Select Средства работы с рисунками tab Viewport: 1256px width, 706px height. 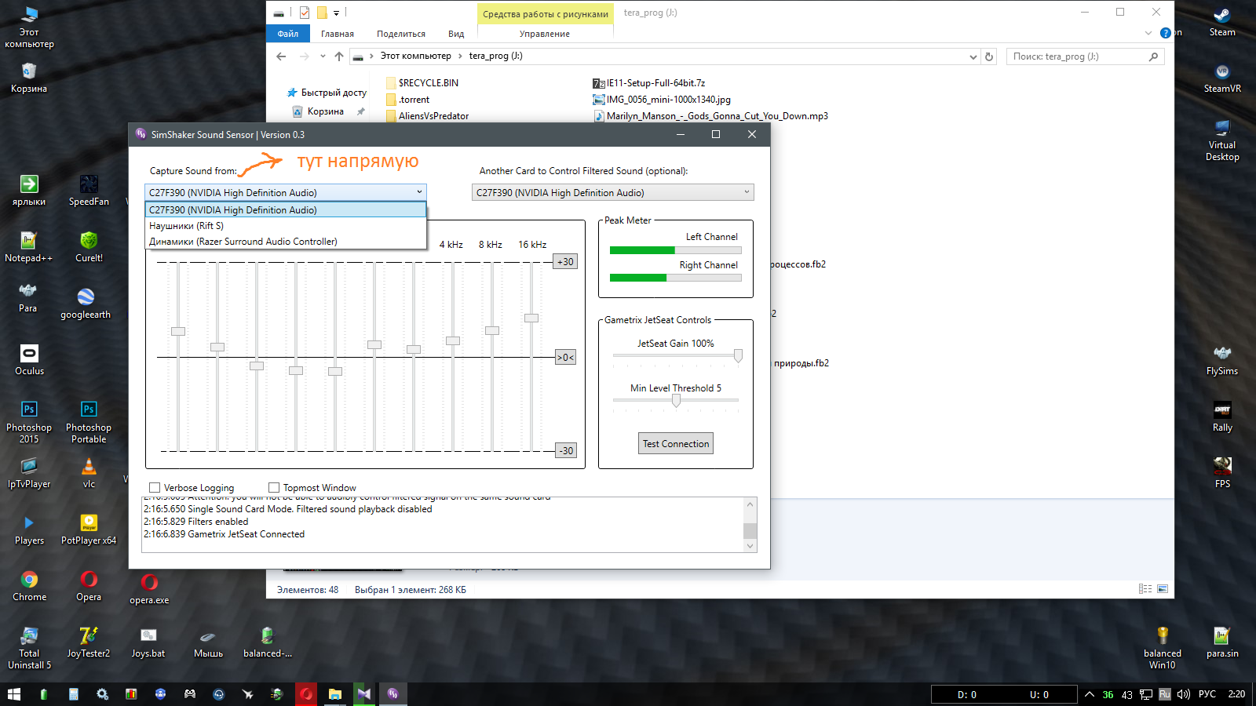point(546,14)
